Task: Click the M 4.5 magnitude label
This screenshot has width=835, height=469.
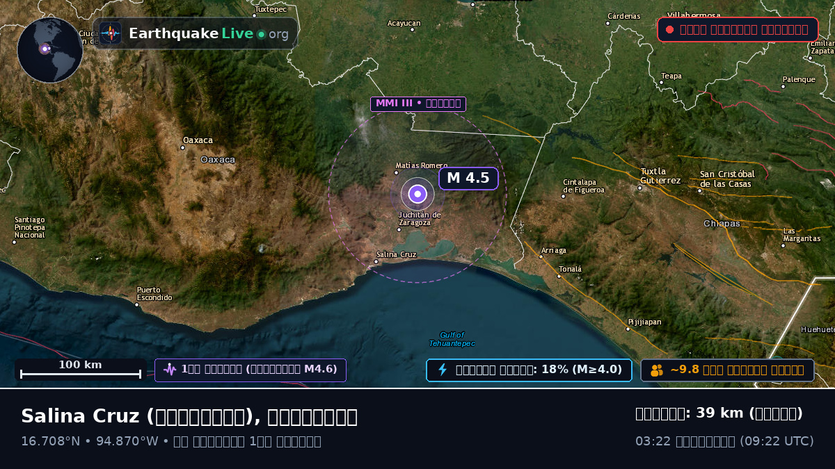Action: [468, 178]
